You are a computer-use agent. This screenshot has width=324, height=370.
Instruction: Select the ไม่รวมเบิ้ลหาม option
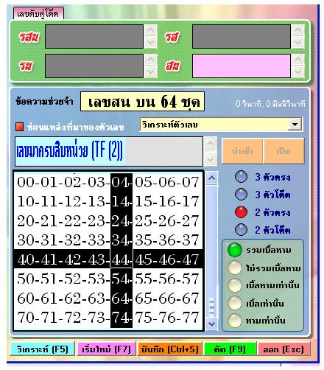pos(235,268)
